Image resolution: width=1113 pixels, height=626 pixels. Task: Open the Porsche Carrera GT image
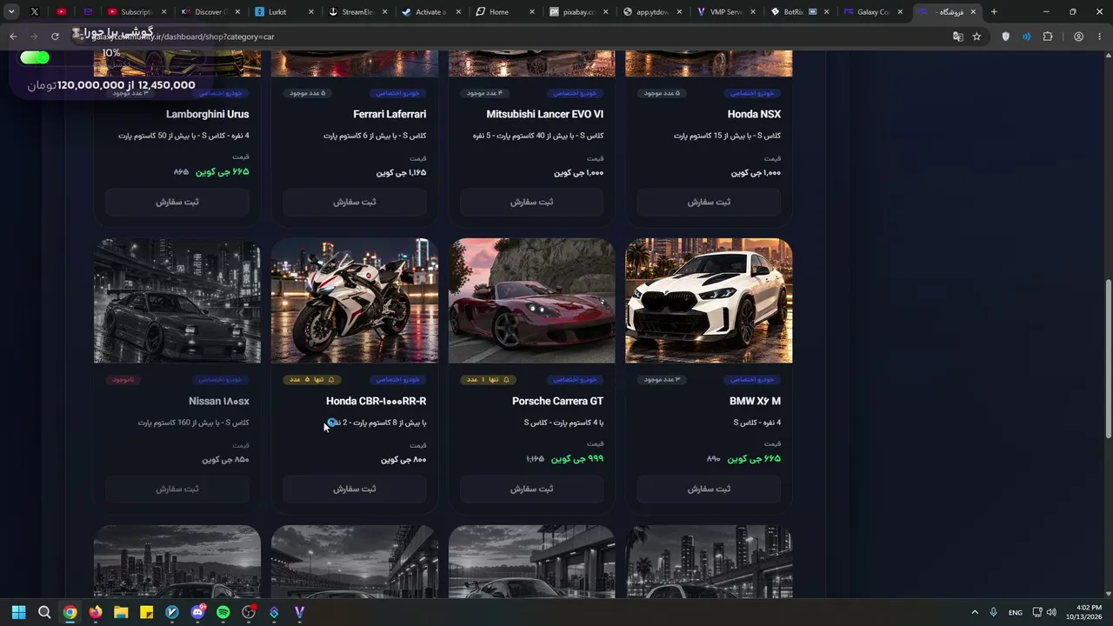(x=531, y=301)
